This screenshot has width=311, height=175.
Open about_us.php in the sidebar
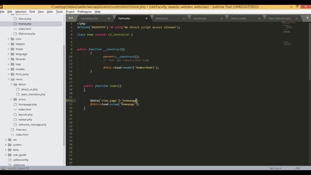pos(29,89)
